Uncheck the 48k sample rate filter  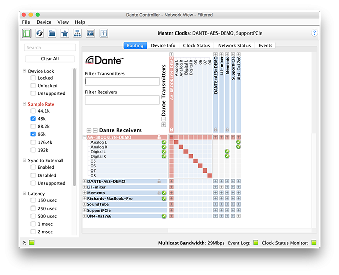pyautogui.click(x=34, y=119)
